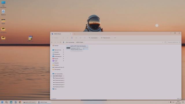The height and width of the screenshot is (104, 185).
Task: Refresh the folder with the refresh icon
Action: coord(165,42)
